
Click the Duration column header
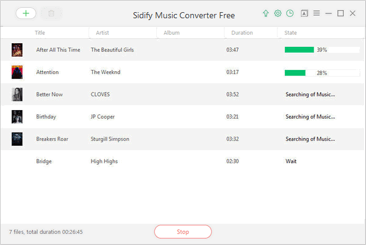pos(242,33)
